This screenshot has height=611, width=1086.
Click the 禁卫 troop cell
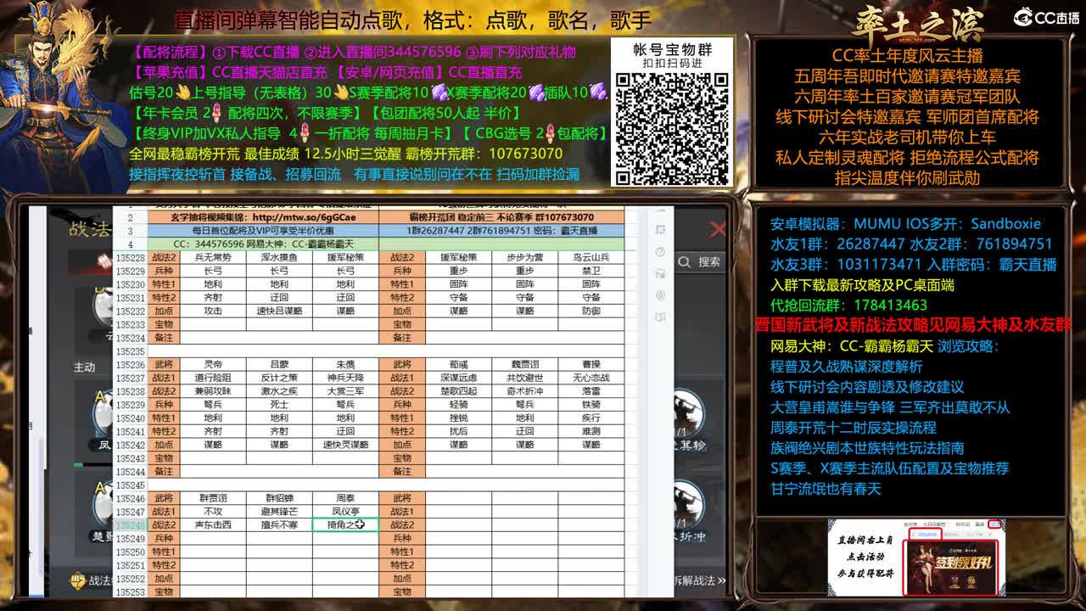(591, 271)
